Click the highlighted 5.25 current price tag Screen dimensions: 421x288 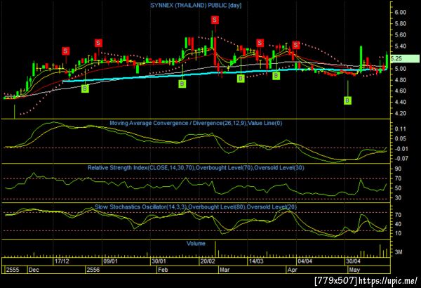pyautogui.click(x=405, y=58)
